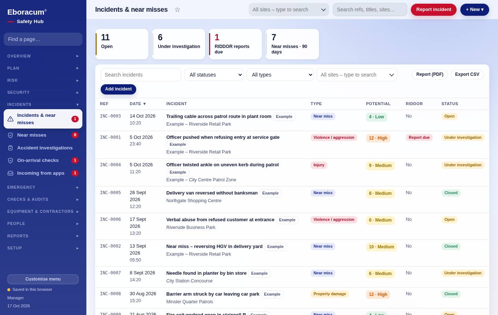Image resolution: width=498 pixels, height=315 pixels.
Task: Click the Near misses shield icon
Action: coord(10,135)
